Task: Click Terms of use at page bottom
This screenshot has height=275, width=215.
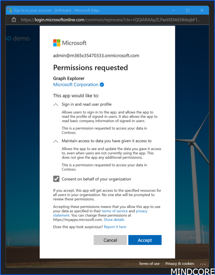Action: coord(149,264)
